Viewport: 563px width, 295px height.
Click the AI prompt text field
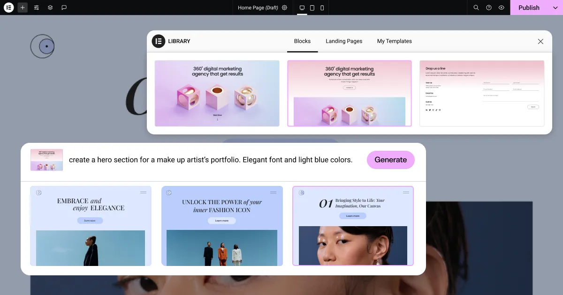coord(211,160)
